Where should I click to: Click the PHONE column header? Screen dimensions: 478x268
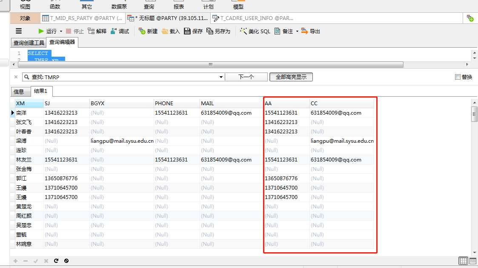177,103
